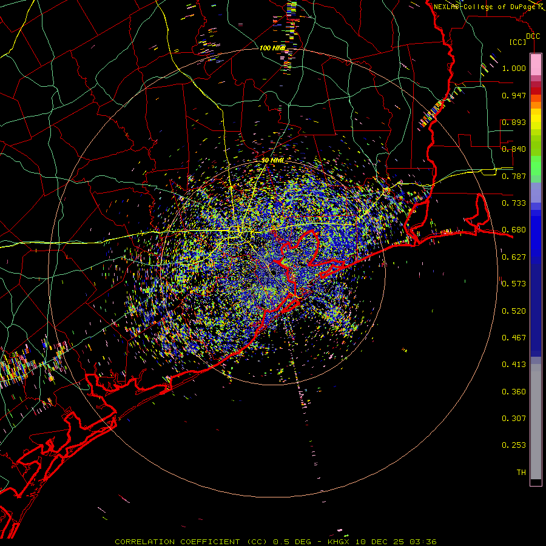Pick the lavender swatch near 0.733
Image resolution: width=546 pixels, height=546 pixels.
[536, 192]
